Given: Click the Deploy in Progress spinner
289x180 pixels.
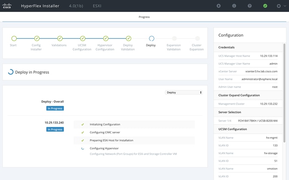Looking at the screenshot, I should [x=11, y=72].
